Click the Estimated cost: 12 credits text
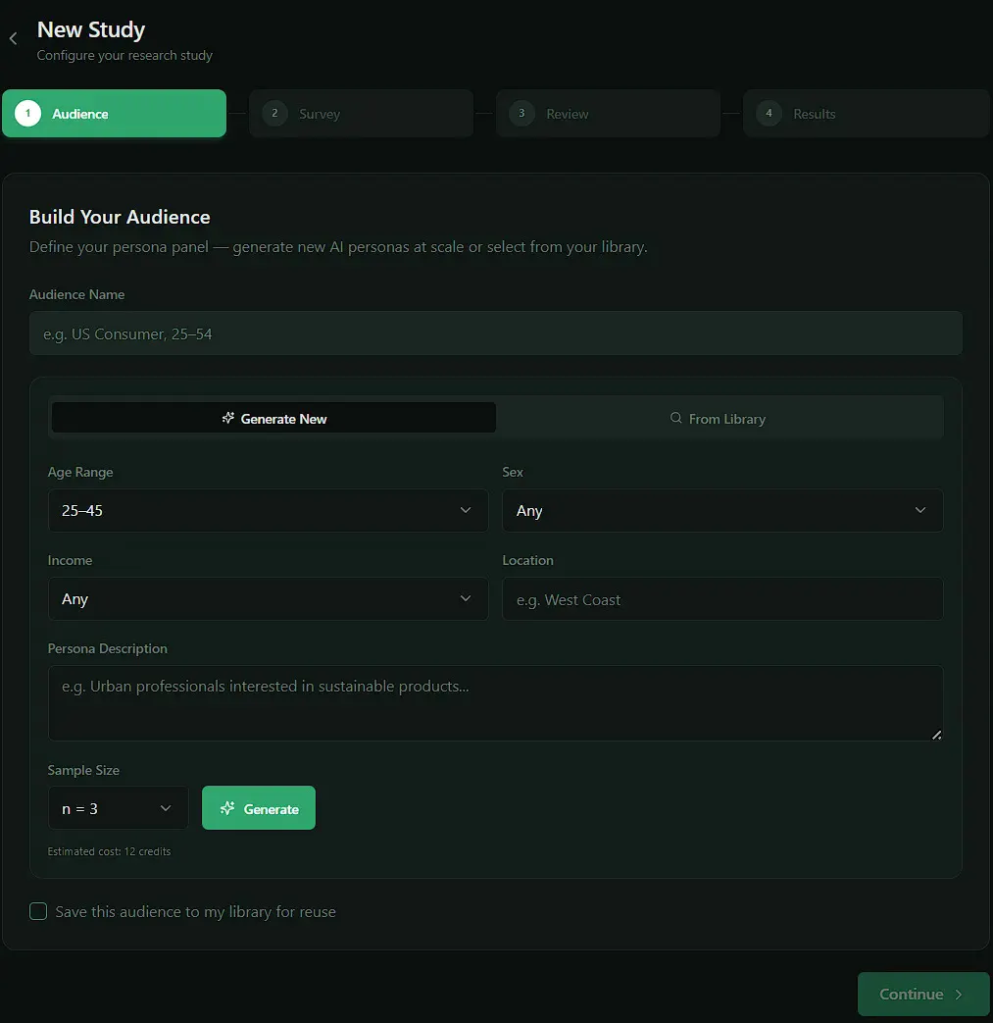The width and height of the screenshot is (993, 1023). 109,851
